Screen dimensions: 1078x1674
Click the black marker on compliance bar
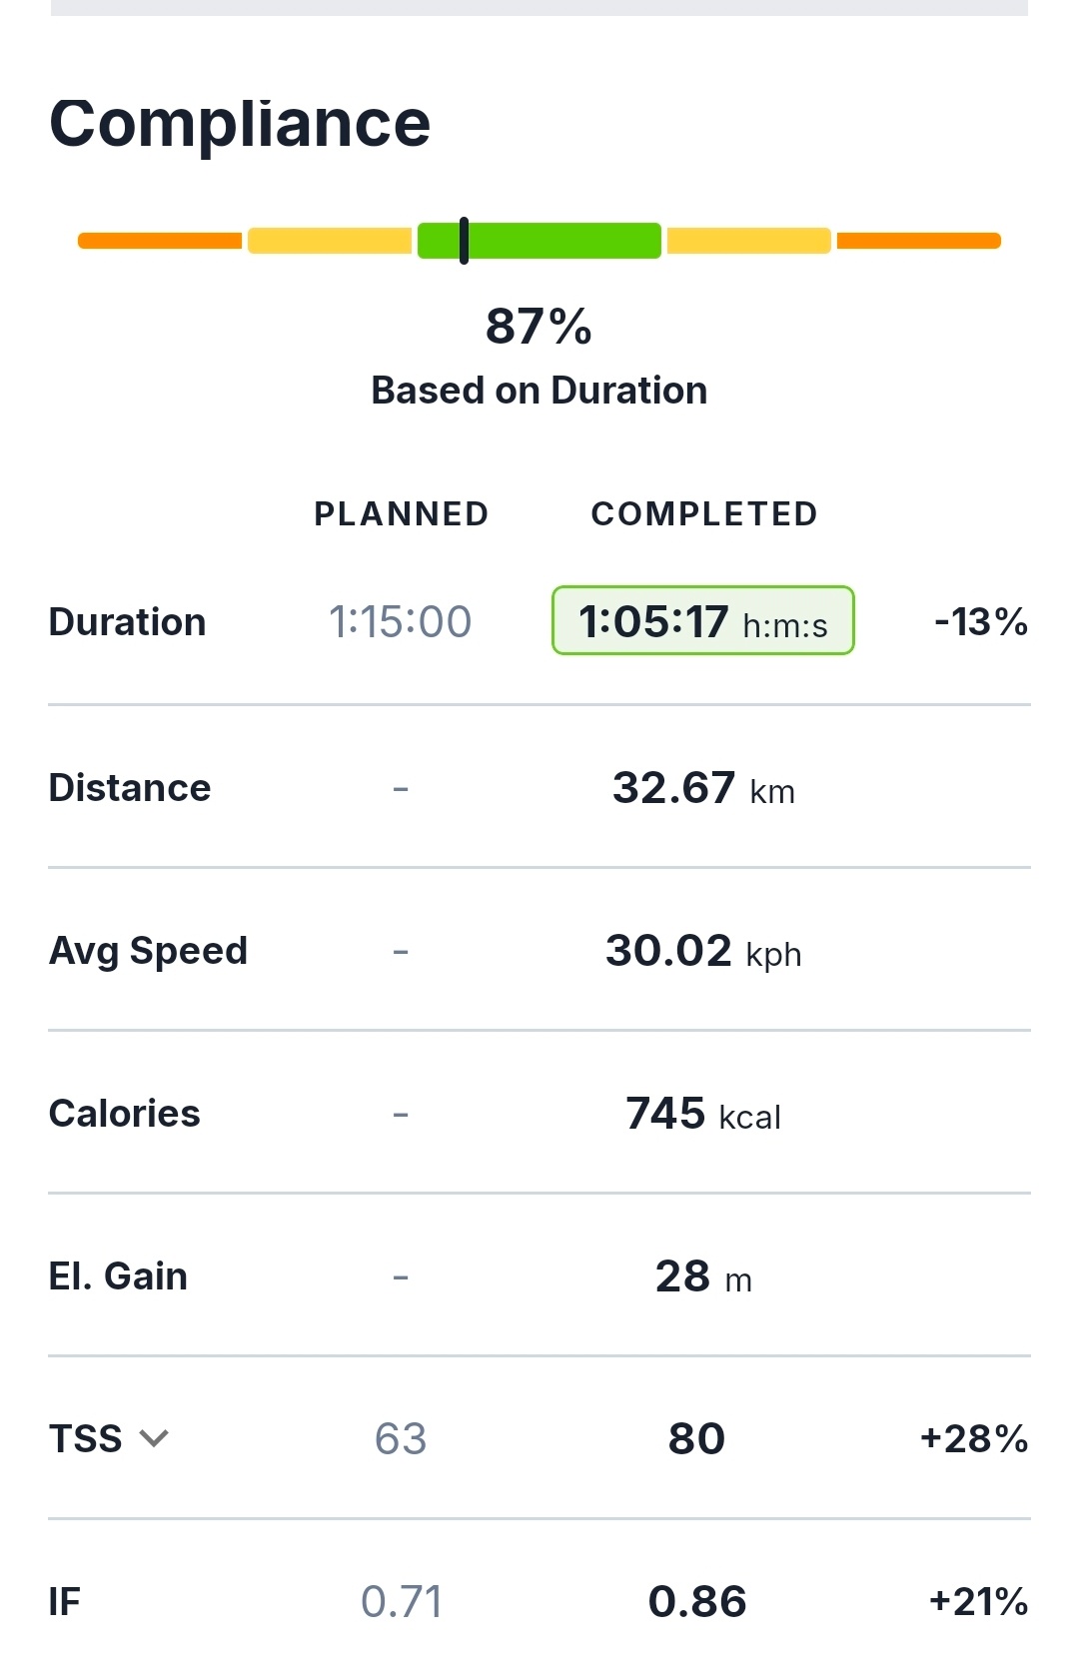(x=464, y=241)
